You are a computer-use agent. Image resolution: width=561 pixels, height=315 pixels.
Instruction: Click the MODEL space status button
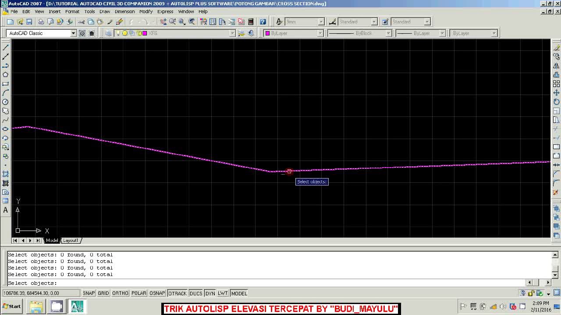(239, 293)
